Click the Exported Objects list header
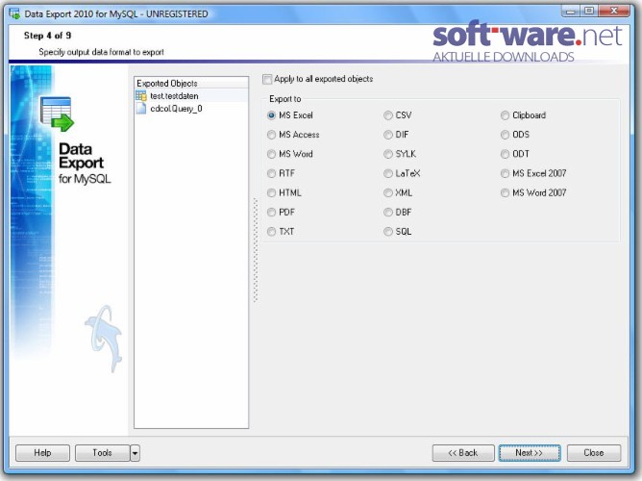The image size is (642, 481). pos(191,83)
